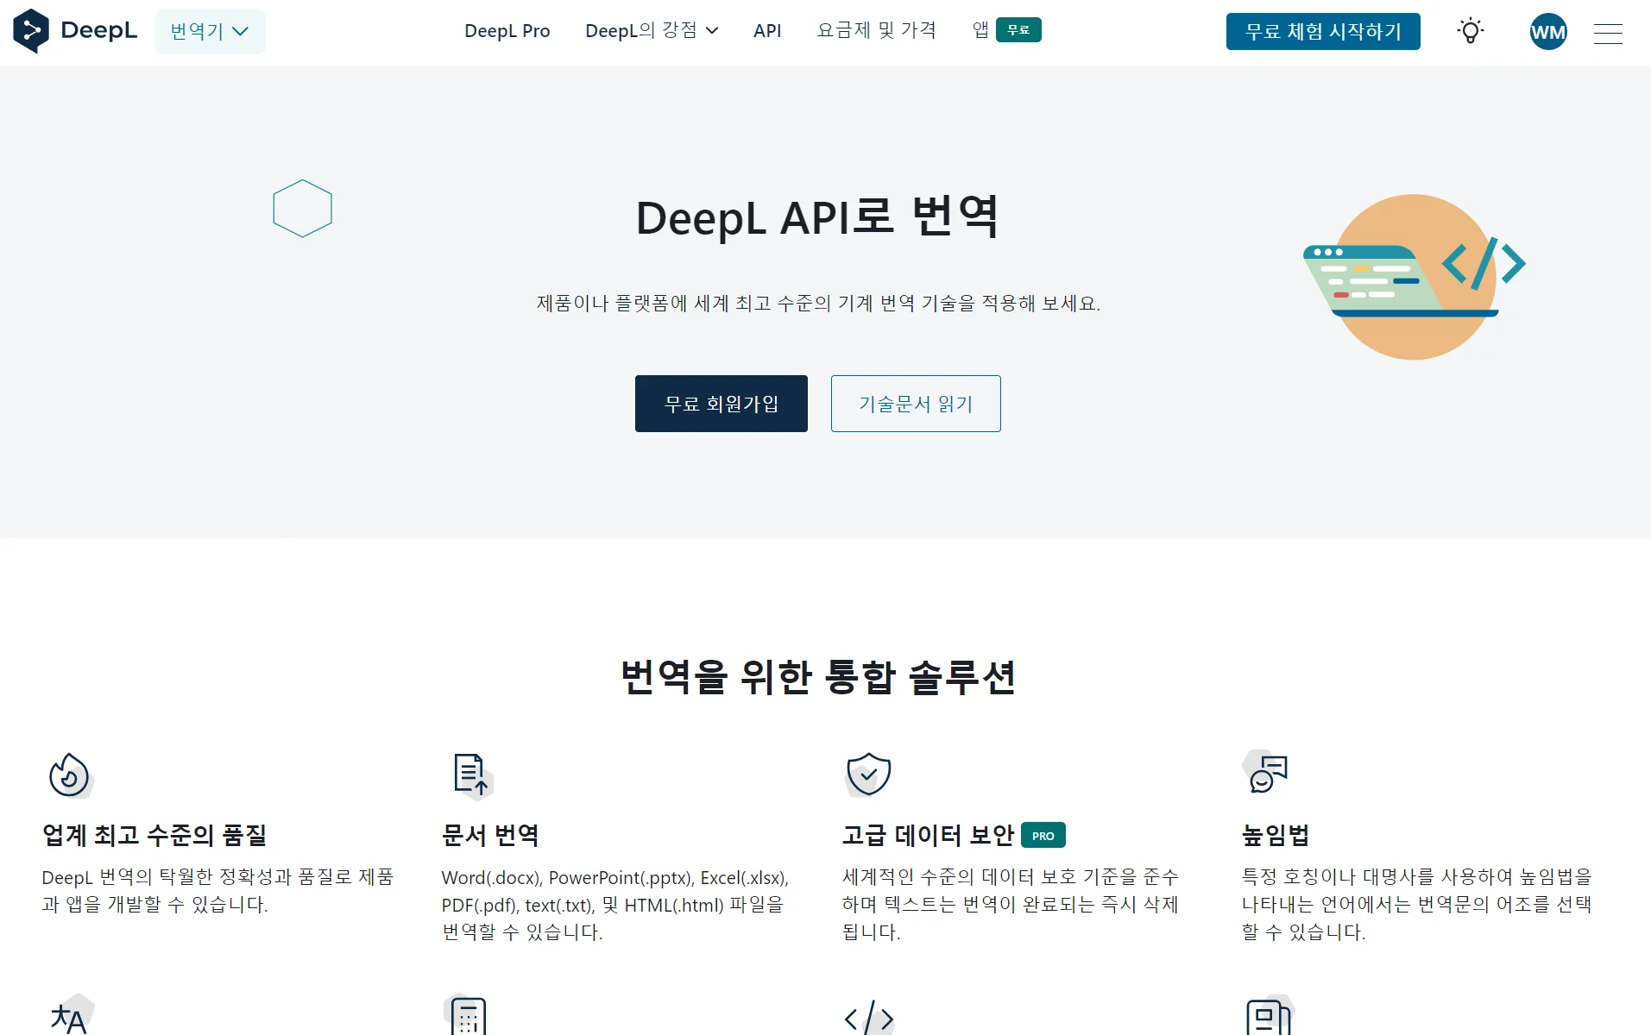
Task: Click the 높임법 heading
Action: coord(1276,835)
